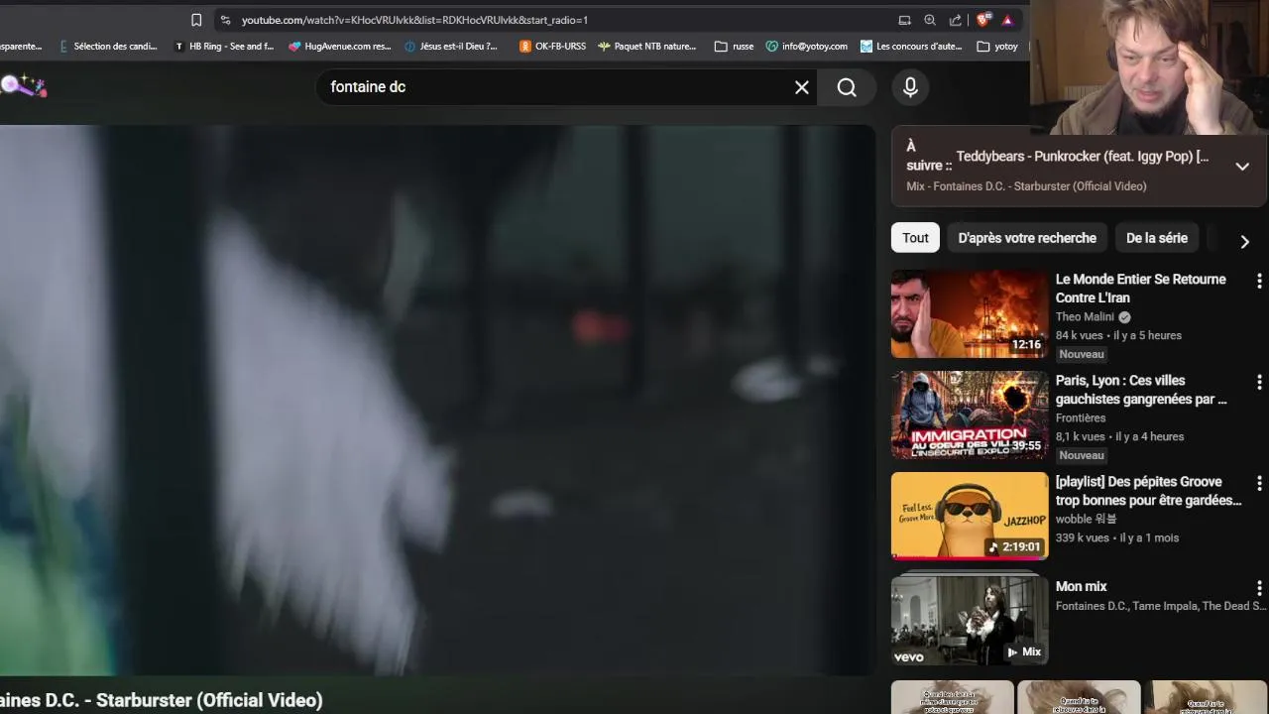The image size is (1269, 714).
Task: Open the HugAvenue.com bookmark
Action: [x=340, y=46]
